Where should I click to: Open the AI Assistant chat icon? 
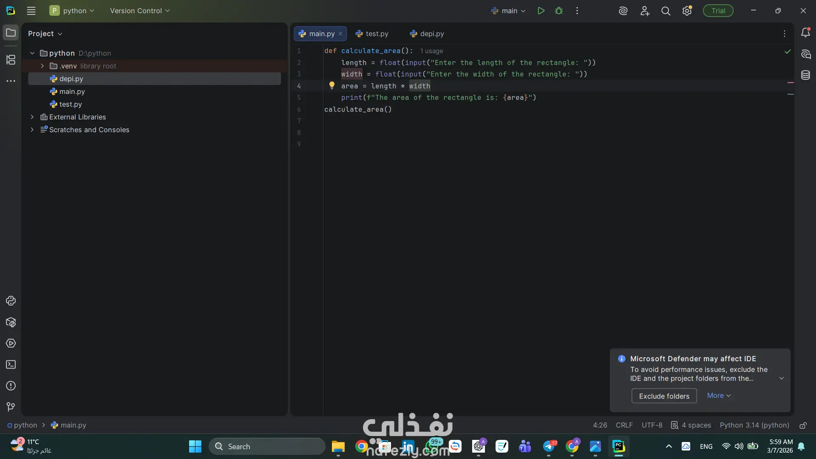[x=805, y=54]
